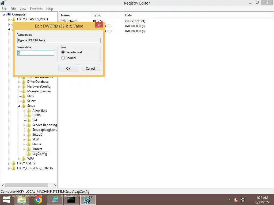Screen dimensions: 274x205
Task: Select the Computer icon in the tree
Action: click(x=9, y=14)
